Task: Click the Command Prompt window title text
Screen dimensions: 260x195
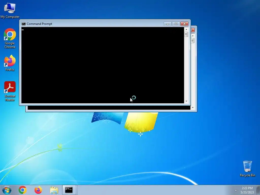Action: (x=39, y=24)
